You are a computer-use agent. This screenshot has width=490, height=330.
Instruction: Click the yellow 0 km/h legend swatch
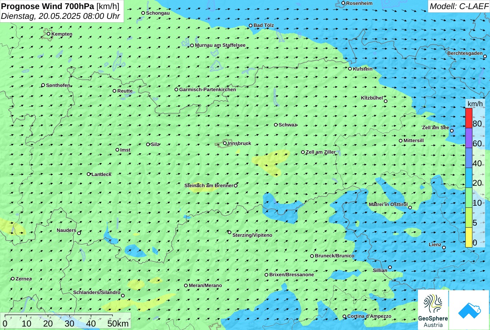[469, 237]
